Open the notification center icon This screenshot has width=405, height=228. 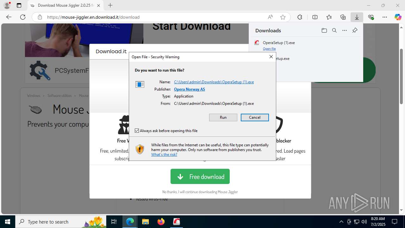pos(395,222)
